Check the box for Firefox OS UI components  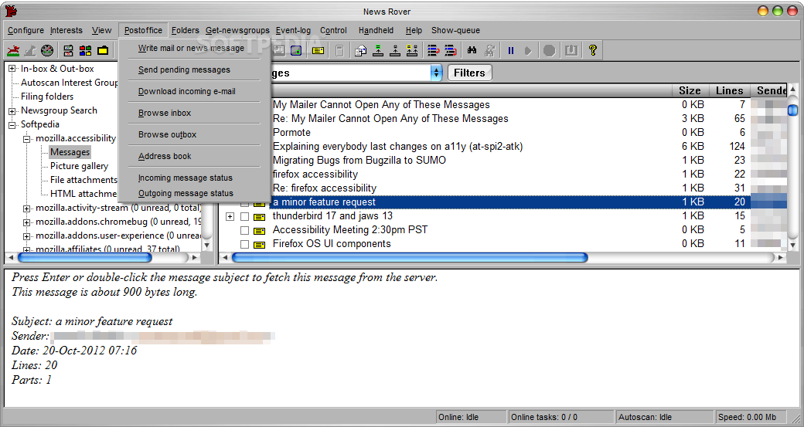click(244, 245)
